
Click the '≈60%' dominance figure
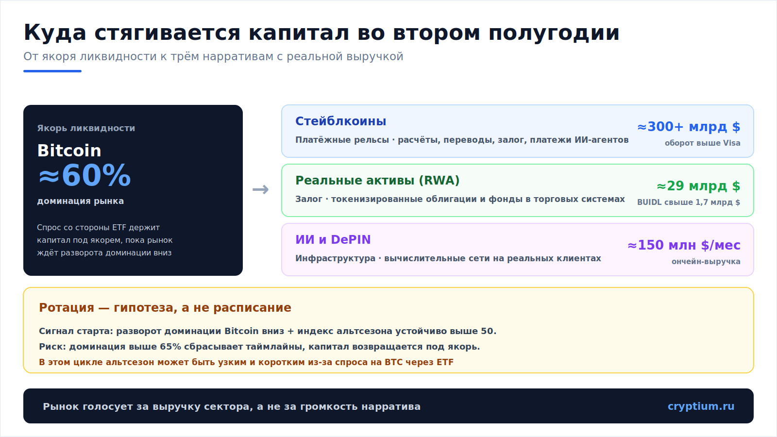(84, 175)
